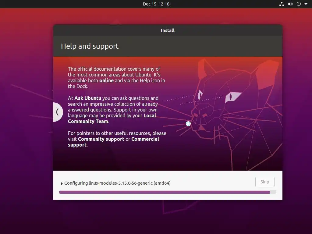312x234 pixels.
Task: Visit the Commercial support link
Action: [113, 142]
